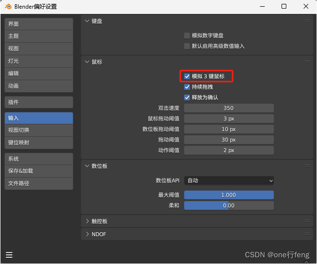
Task: Grab the 数位板 panel drag handle dots
Action: point(307,166)
